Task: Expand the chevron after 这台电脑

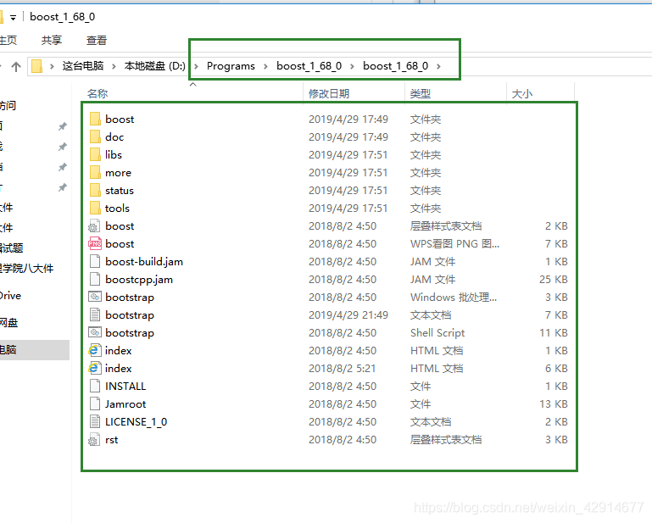Action: click(114, 66)
